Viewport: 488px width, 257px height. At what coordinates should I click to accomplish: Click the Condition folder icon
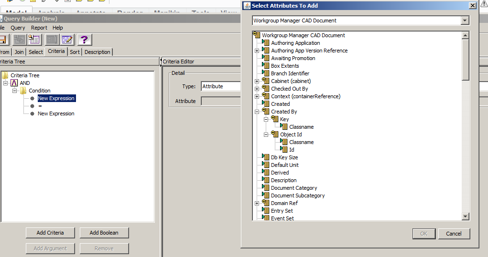click(x=23, y=91)
